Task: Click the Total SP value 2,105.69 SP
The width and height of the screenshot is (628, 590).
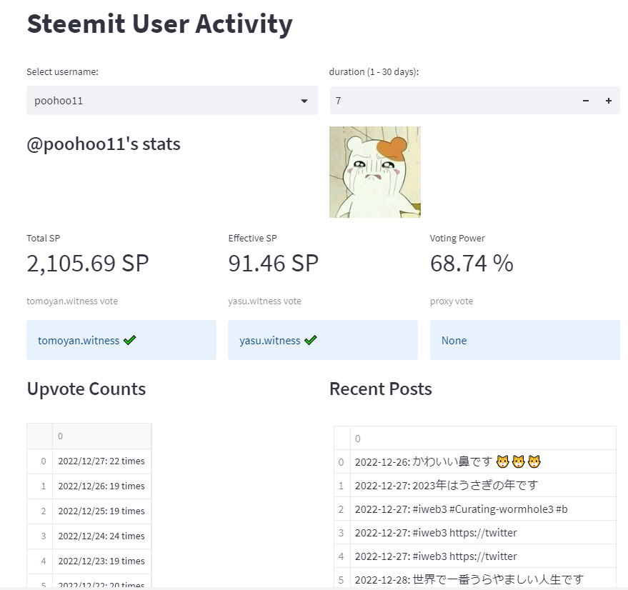Action: click(88, 264)
